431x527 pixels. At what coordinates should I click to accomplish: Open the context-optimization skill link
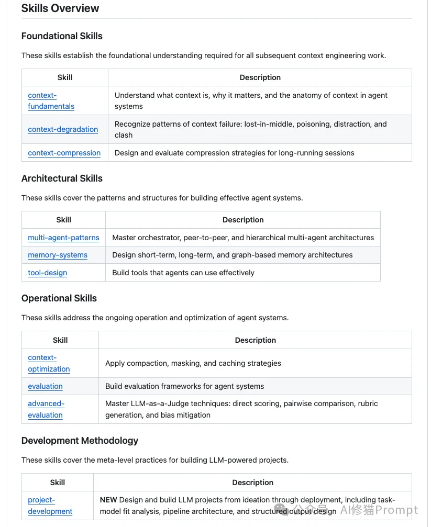tap(49, 363)
